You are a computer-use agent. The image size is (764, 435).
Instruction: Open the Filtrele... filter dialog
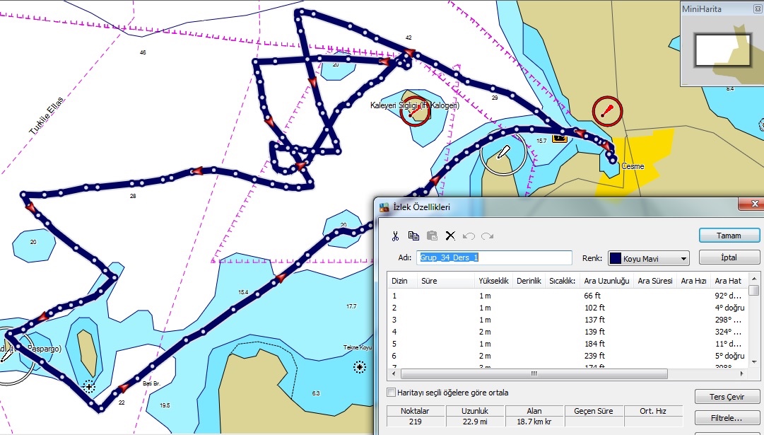tap(727, 418)
